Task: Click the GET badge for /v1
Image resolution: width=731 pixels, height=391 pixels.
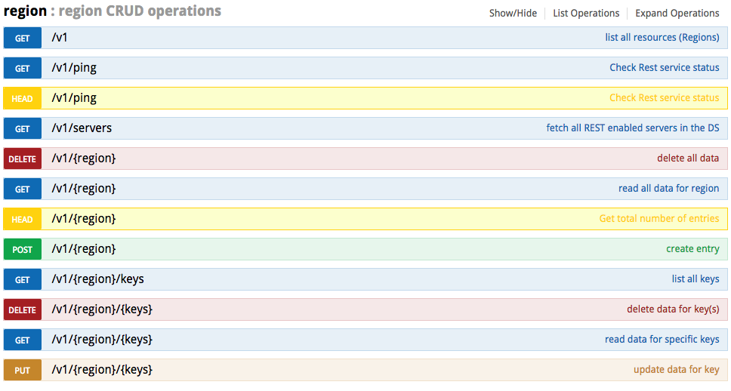Action: point(23,38)
